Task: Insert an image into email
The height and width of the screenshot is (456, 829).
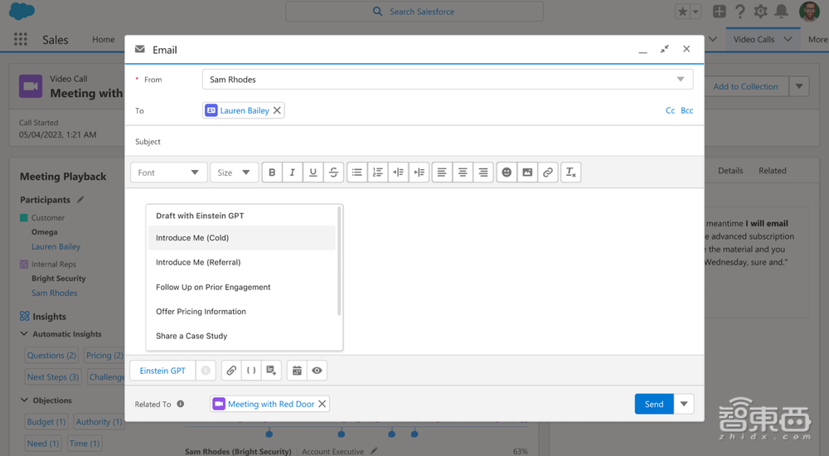Action: [x=527, y=172]
